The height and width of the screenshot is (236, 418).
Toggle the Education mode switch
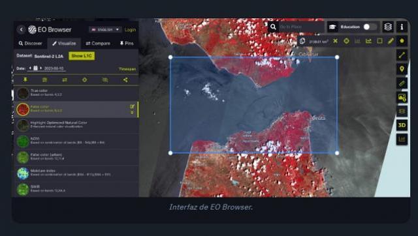tap(370, 27)
